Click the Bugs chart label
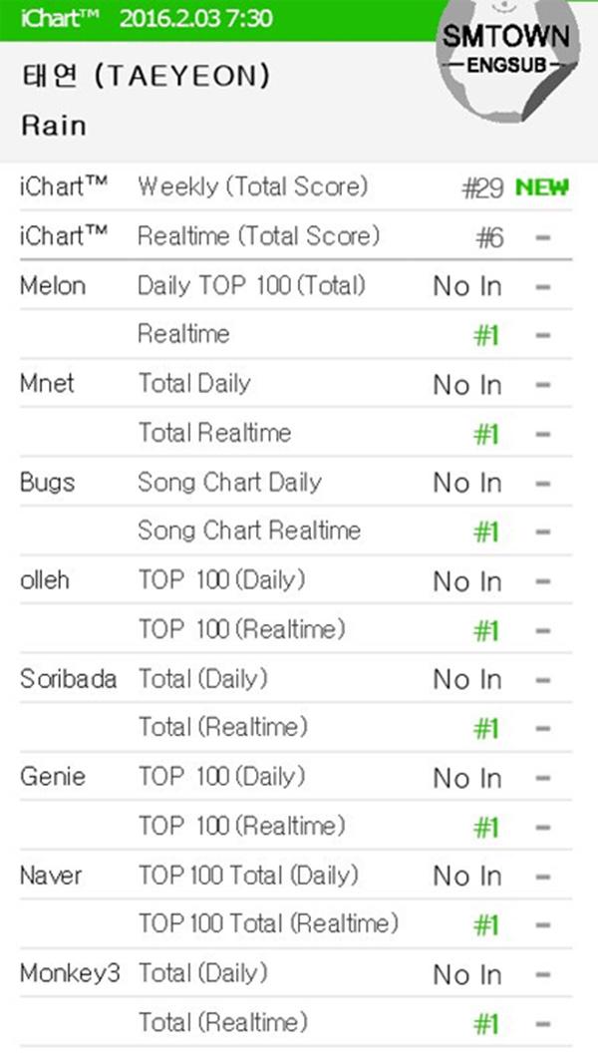This screenshot has height=1062, width=598. pyautogui.click(x=47, y=483)
